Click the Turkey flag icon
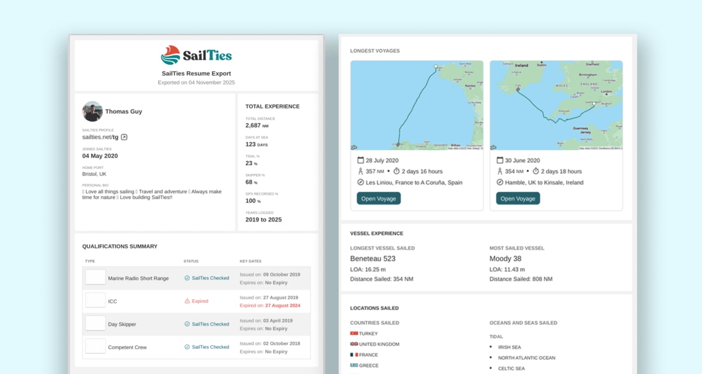Screen dimensions: 702x374 [x=354, y=333]
